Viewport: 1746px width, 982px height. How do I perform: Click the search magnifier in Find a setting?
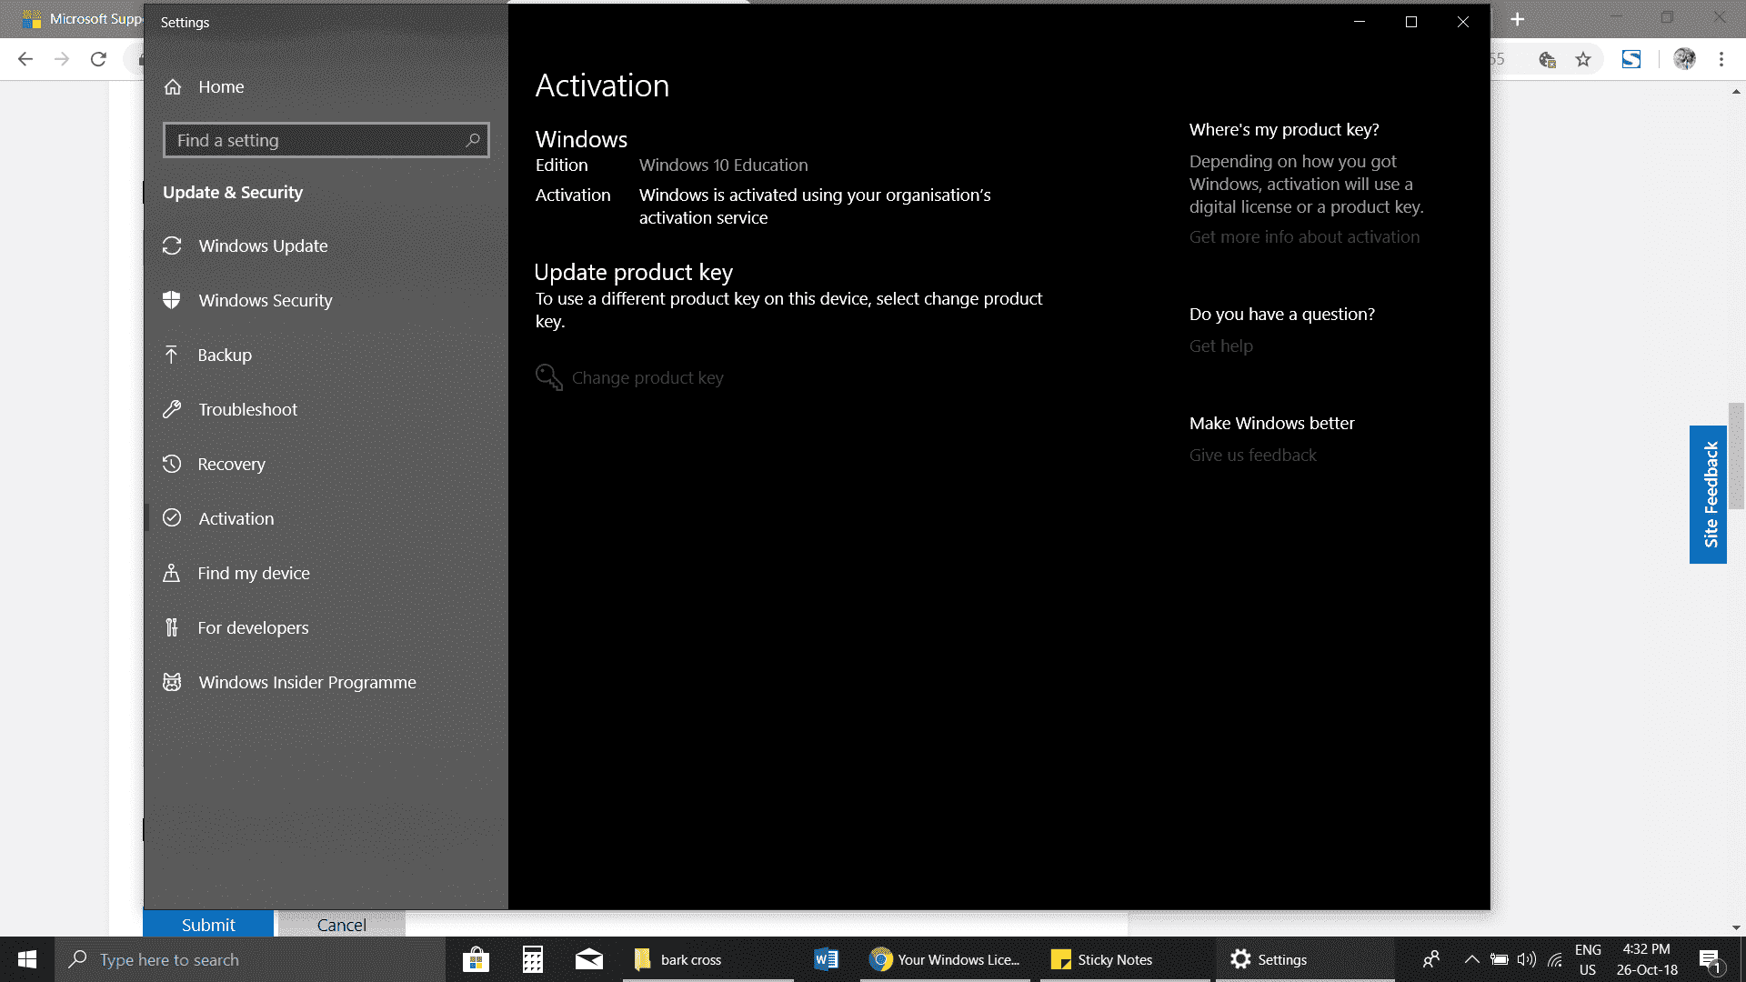[x=473, y=140]
